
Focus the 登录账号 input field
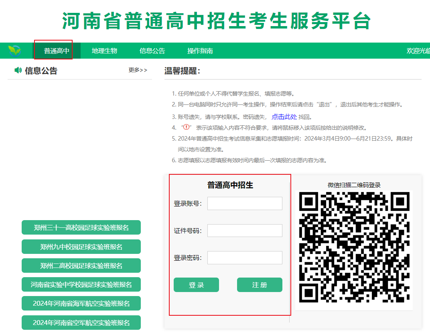point(245,204)
